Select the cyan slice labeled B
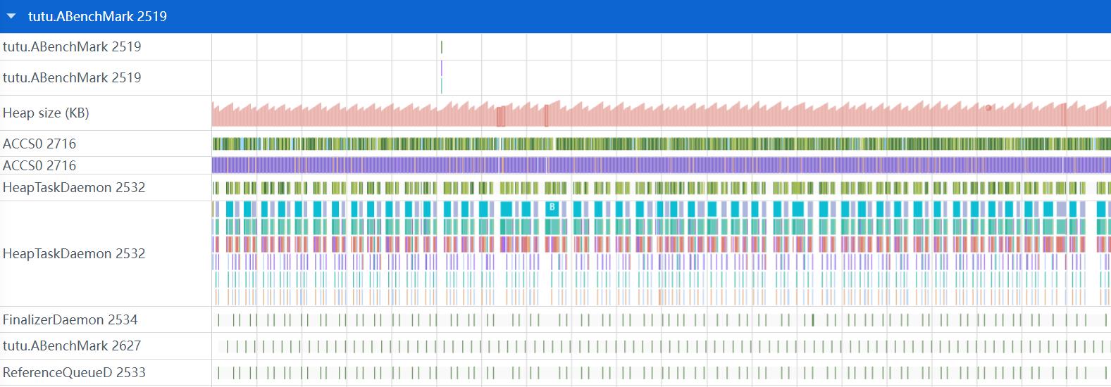This screenshot has width=1111, height=387. (552, 208)
